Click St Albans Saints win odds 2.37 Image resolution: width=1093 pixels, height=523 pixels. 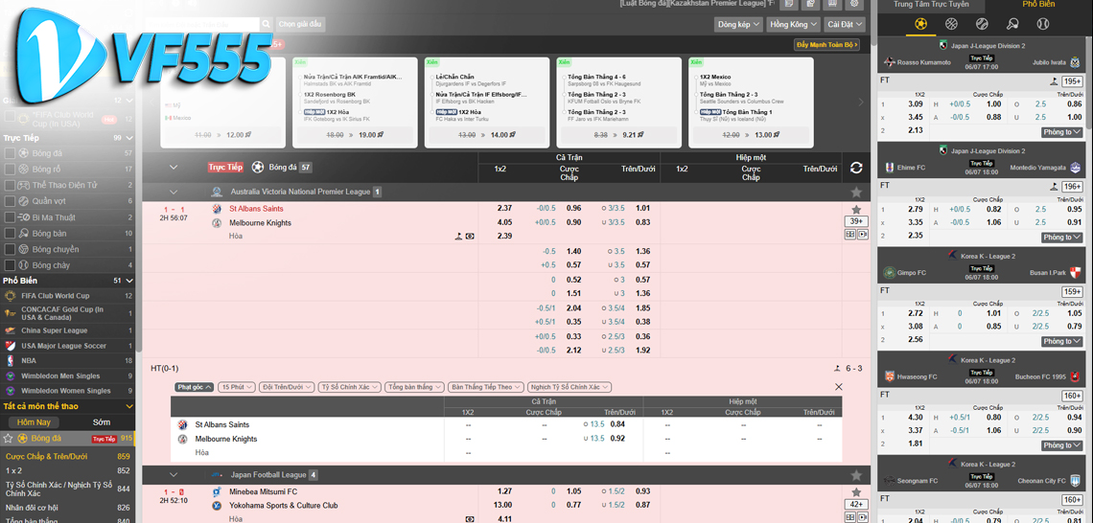pos(505,208)
